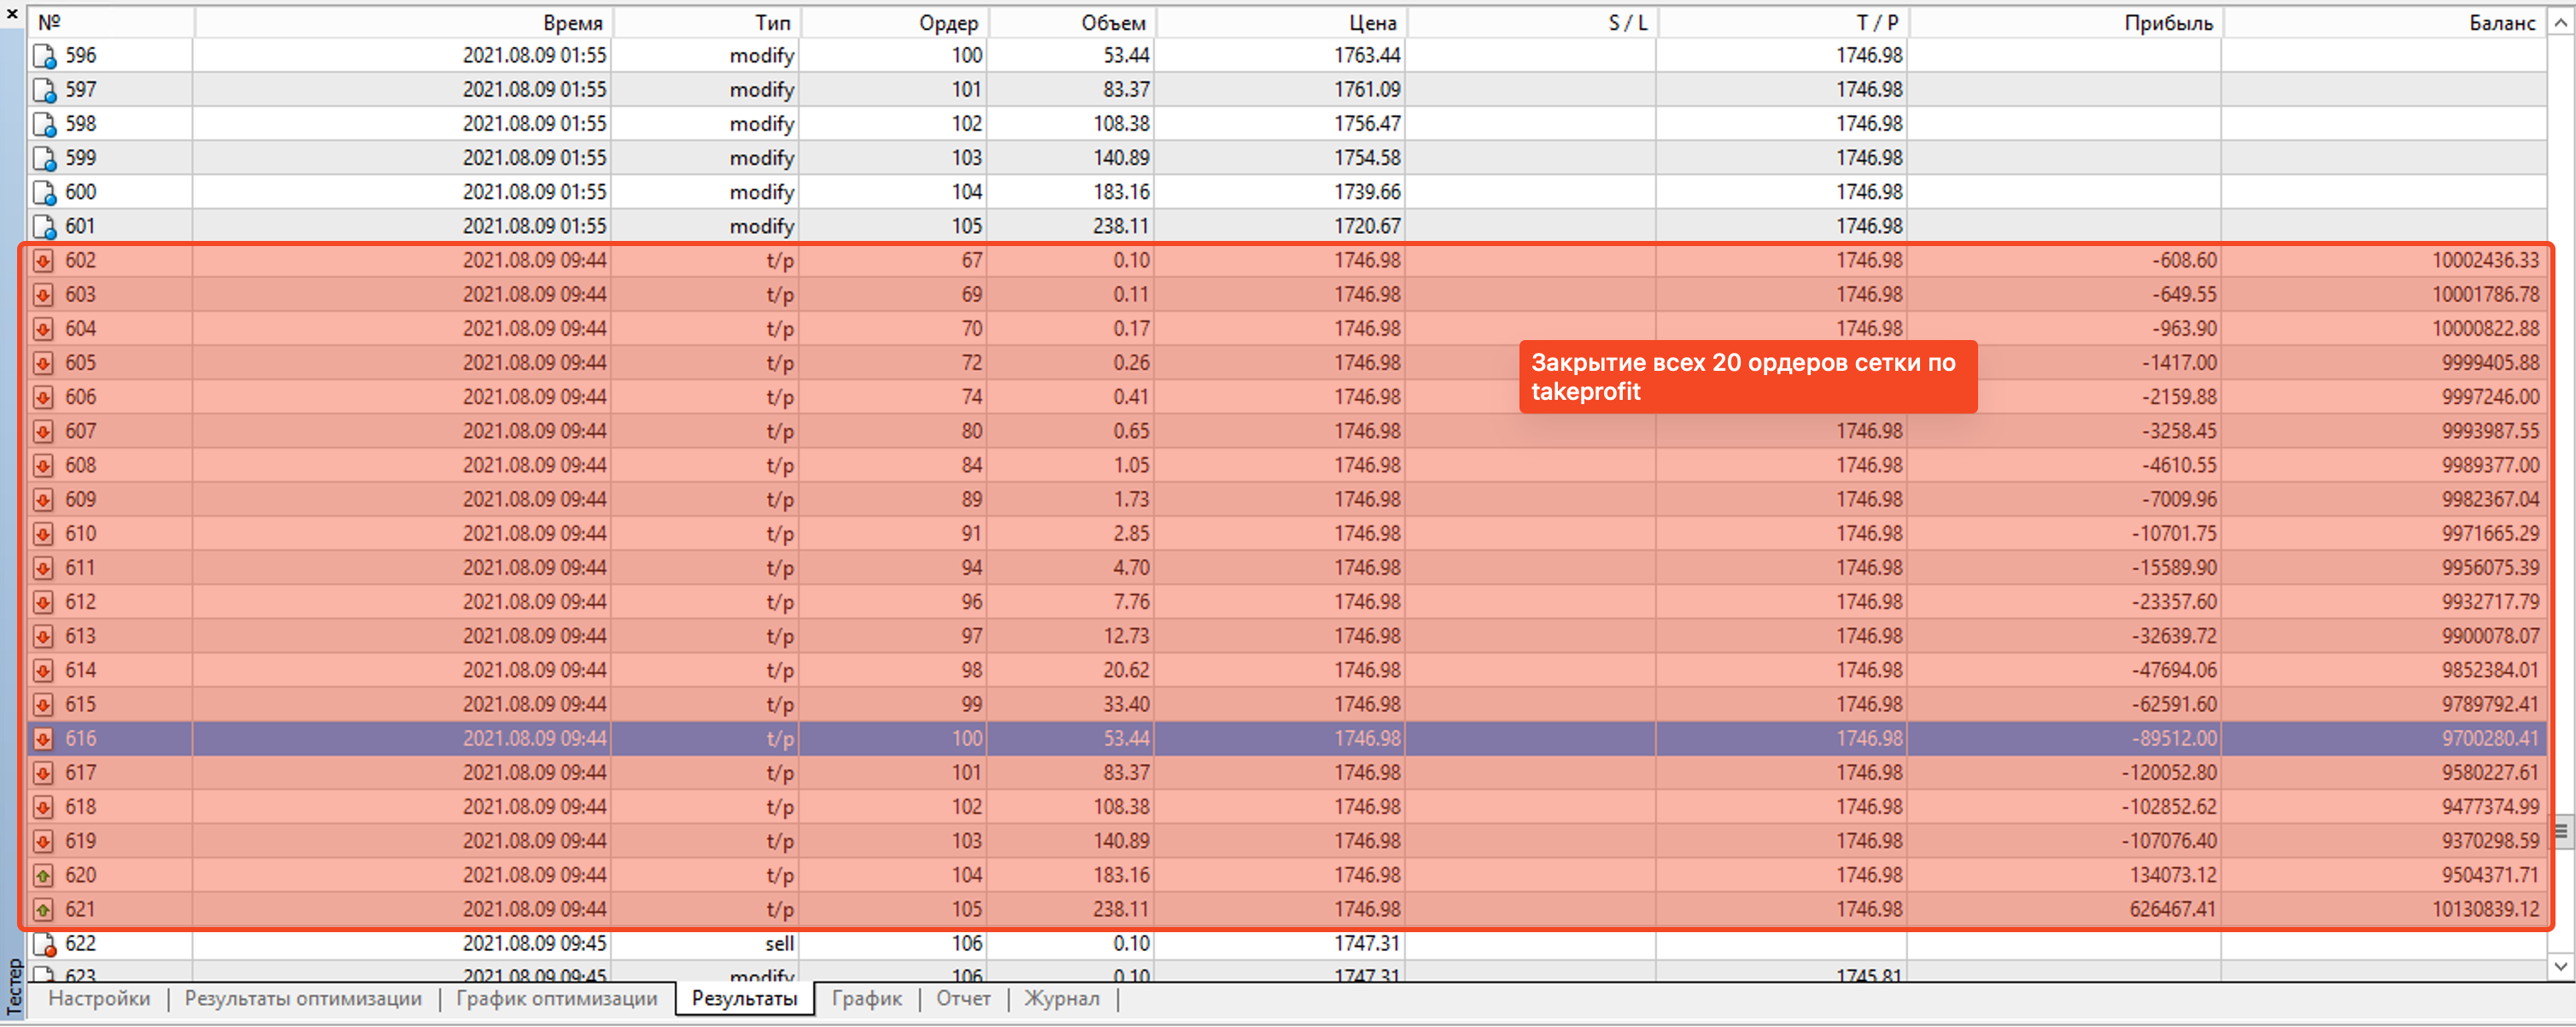Click the modify icon of row 596
Image resolution: width=2576 pixels, height=1027 pixels.
[x=44, y=56]
